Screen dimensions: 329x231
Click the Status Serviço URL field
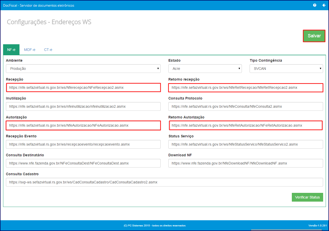click(x=246, y=144)
